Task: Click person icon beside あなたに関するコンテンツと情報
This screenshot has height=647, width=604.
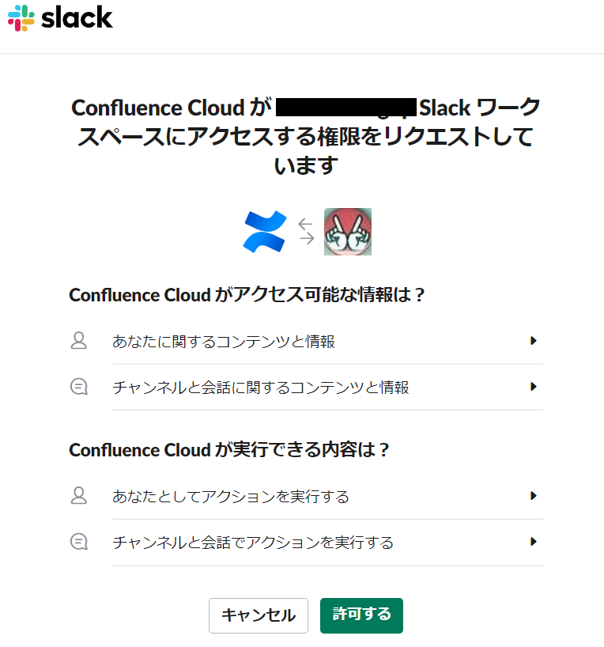Action: click(x=79, y=341)
